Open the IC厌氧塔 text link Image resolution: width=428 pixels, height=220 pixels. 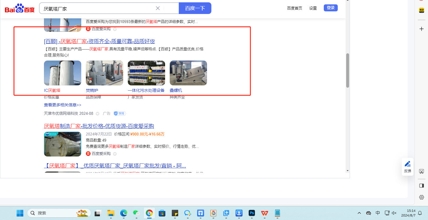click(x=52, y=90)
